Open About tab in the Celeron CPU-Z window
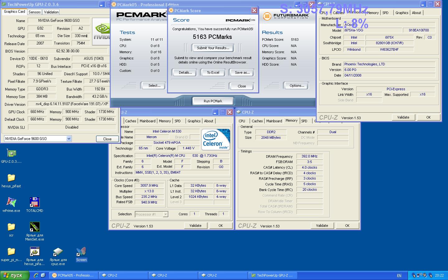 coord(209,121)
